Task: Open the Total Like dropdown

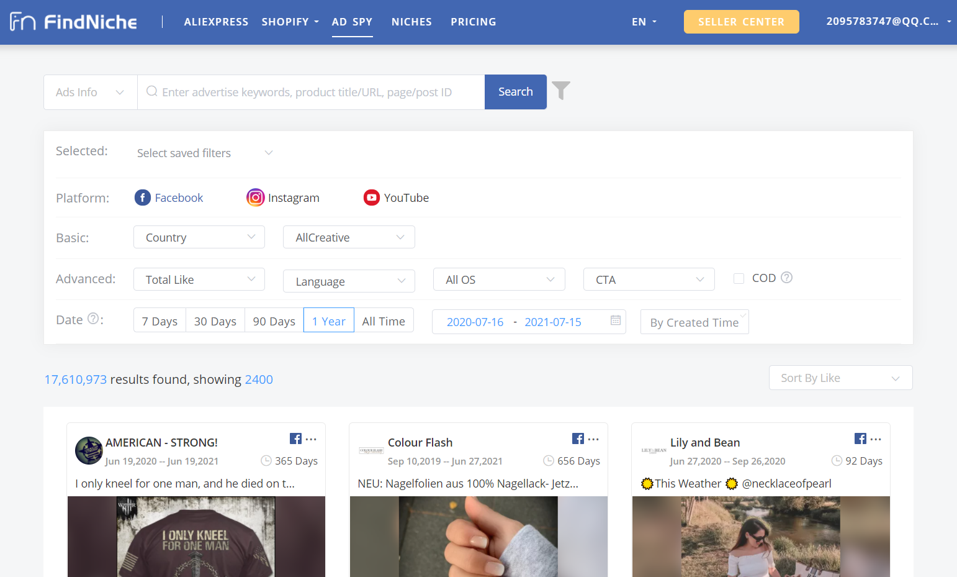Action: pos(199,279)
